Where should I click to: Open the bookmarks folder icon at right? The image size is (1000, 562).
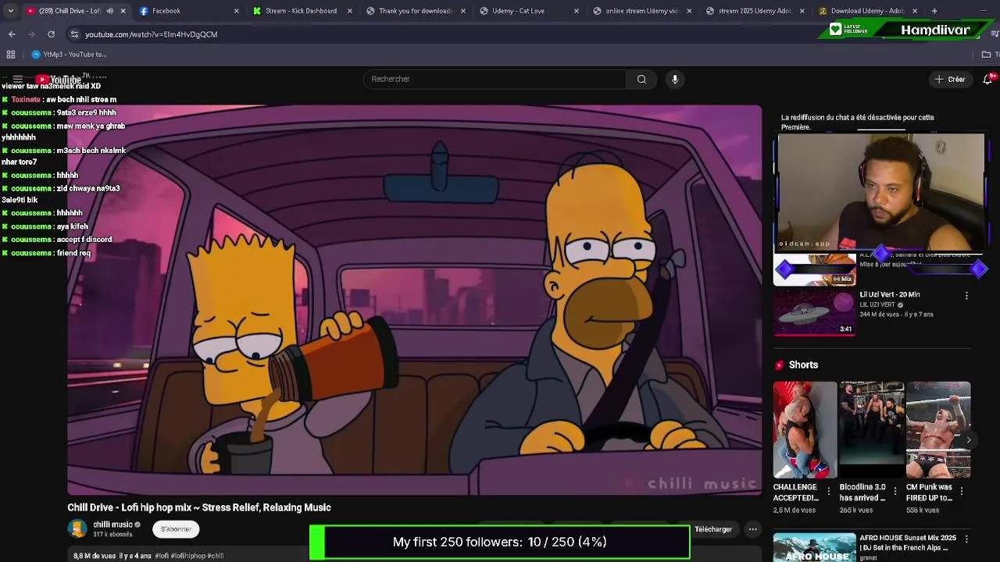point(986,55)
